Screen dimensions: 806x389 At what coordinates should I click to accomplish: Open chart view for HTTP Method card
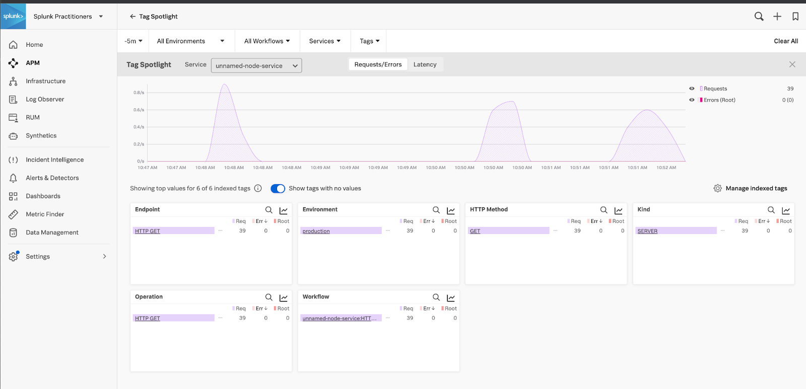pos(619,210)
